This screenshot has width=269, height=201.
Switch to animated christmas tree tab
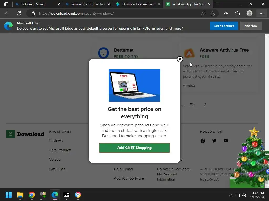click(x=89, y=4)
